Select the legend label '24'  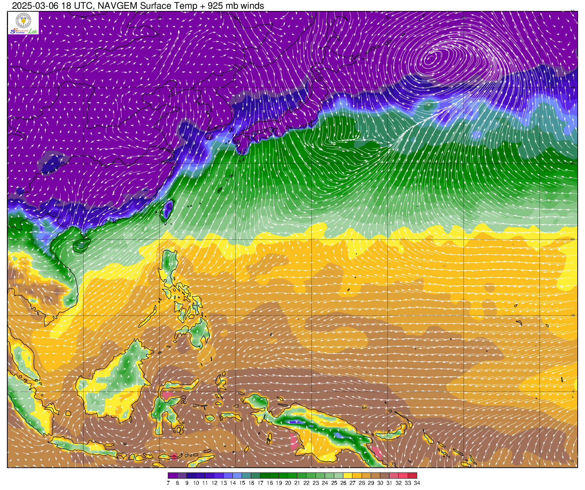tap(325, 483)
